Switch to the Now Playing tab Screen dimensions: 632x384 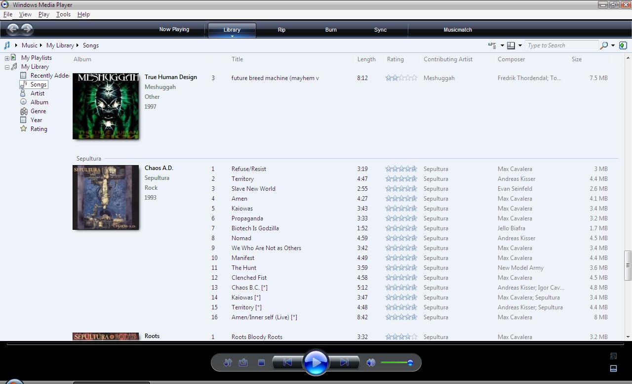(x=174, y=30)
